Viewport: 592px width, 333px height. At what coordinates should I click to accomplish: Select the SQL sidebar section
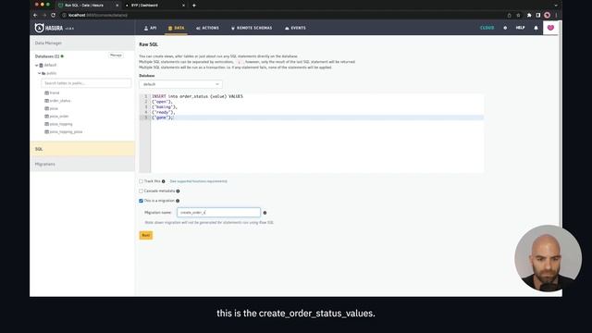[x=82, y=149]
